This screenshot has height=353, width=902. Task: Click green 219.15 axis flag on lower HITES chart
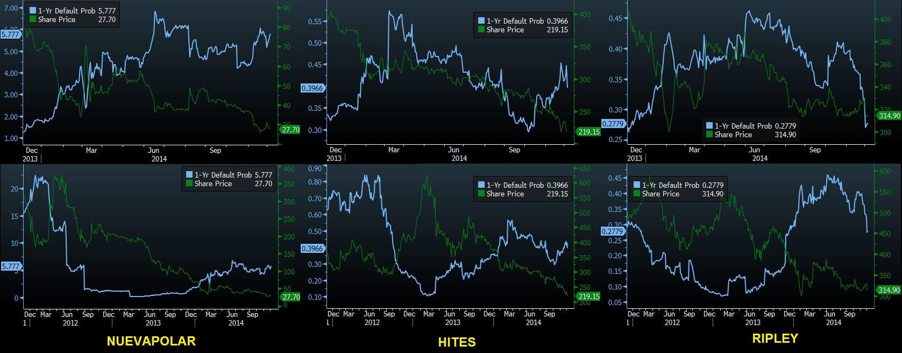(589, 296)
